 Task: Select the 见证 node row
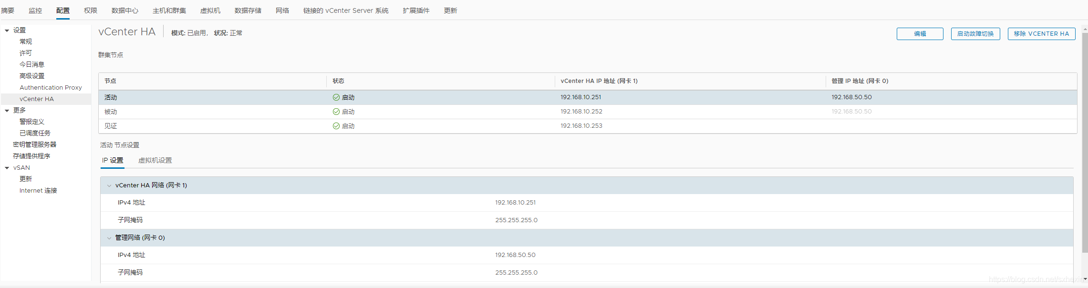pos(588,126)
